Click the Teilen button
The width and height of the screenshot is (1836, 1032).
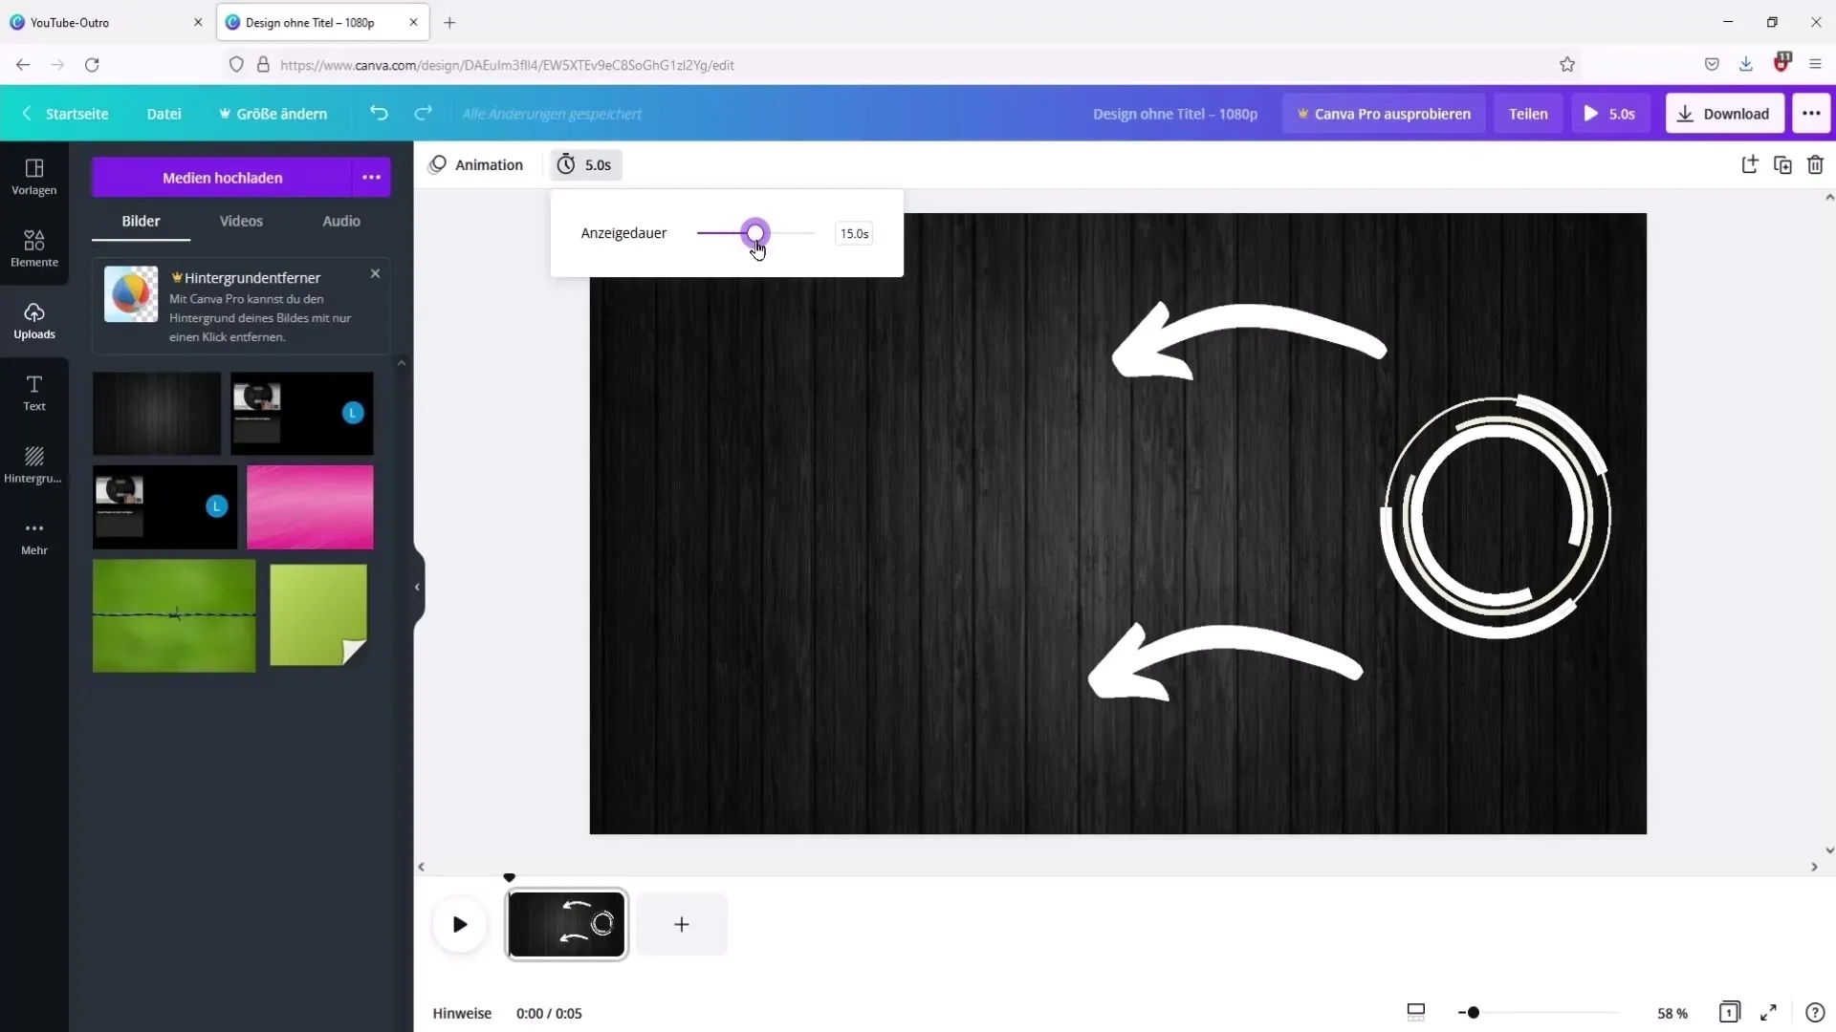coord(1528,113)
